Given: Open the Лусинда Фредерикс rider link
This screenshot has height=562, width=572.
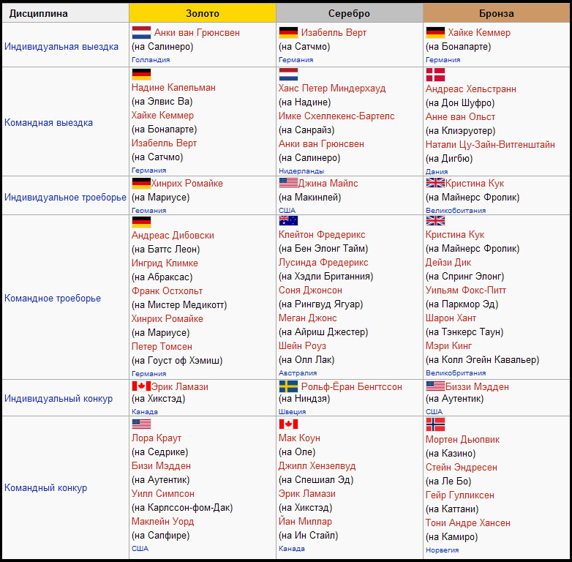Looking at the screenshot, I should coord(323,263).
